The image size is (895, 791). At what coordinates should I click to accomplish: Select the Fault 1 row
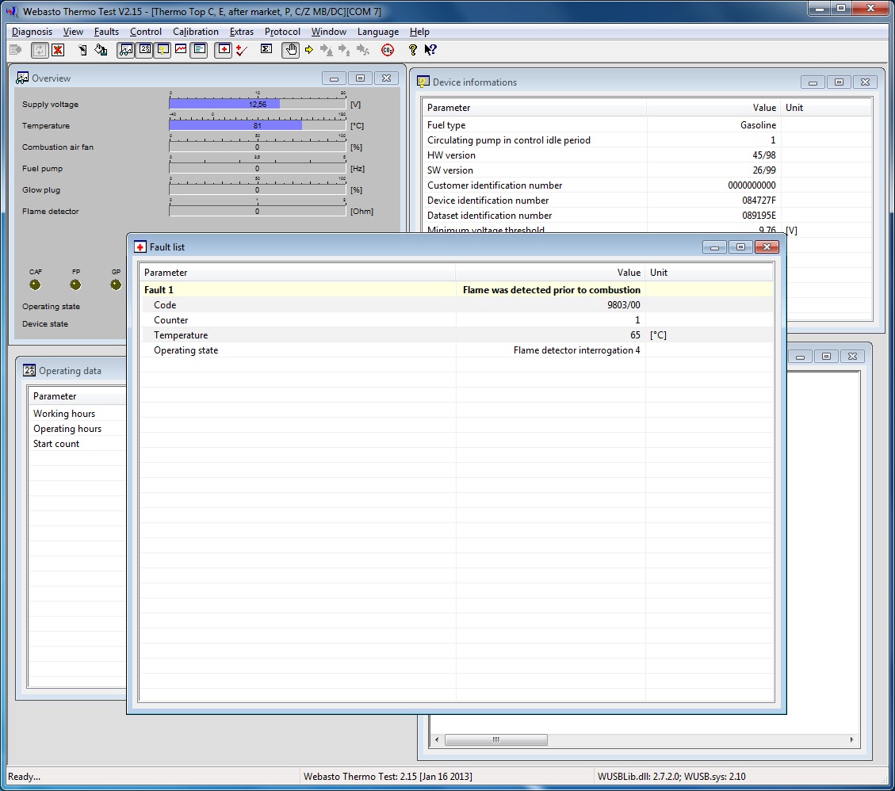457,290
